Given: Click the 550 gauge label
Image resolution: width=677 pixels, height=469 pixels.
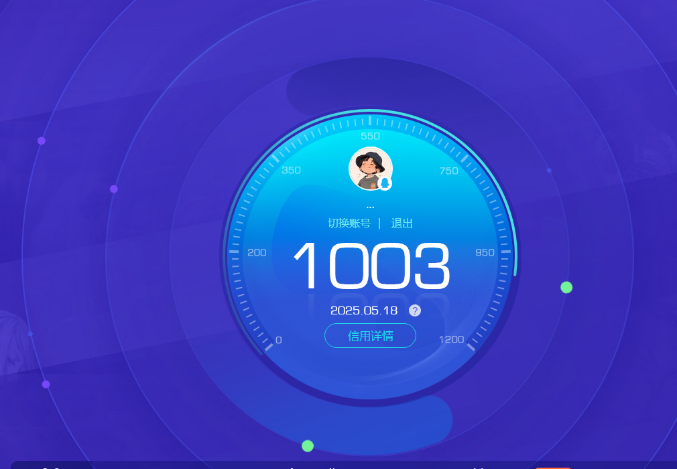Looking at the screenshot, I should pyautogui.click(x=371, y=136).
